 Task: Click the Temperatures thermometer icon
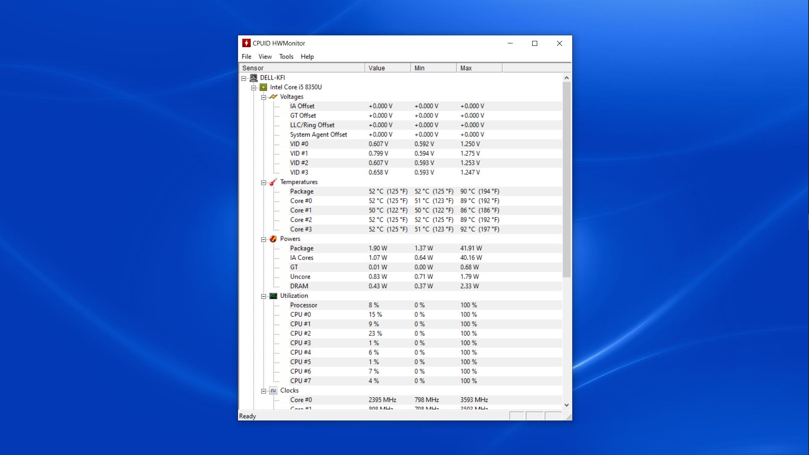point(273,182)
